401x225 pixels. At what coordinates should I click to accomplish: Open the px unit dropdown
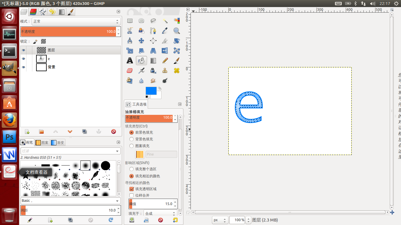[220, 220]
